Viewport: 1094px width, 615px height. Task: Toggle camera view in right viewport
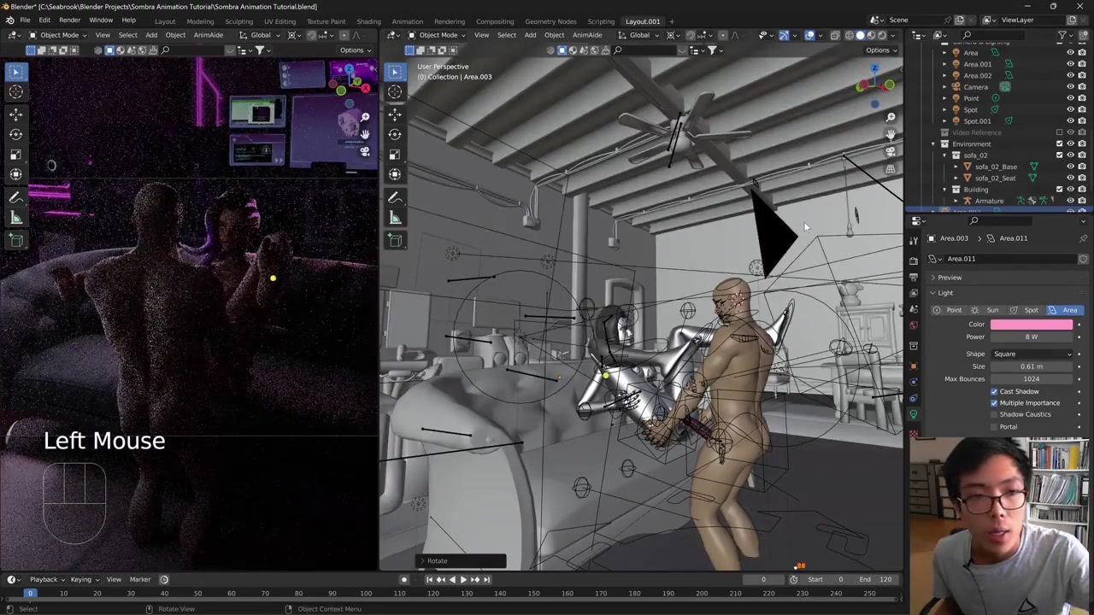(891, 152)
